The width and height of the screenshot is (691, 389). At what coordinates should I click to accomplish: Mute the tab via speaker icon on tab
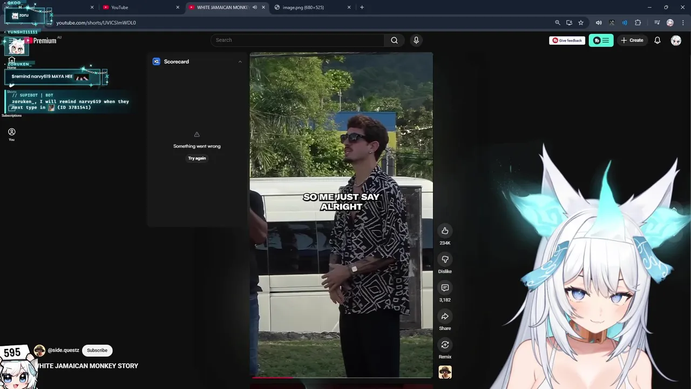(255, 8)
